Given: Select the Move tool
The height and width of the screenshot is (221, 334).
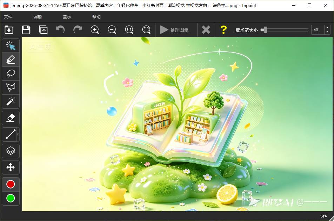Looking at the screenshot, I should (11, 167).
